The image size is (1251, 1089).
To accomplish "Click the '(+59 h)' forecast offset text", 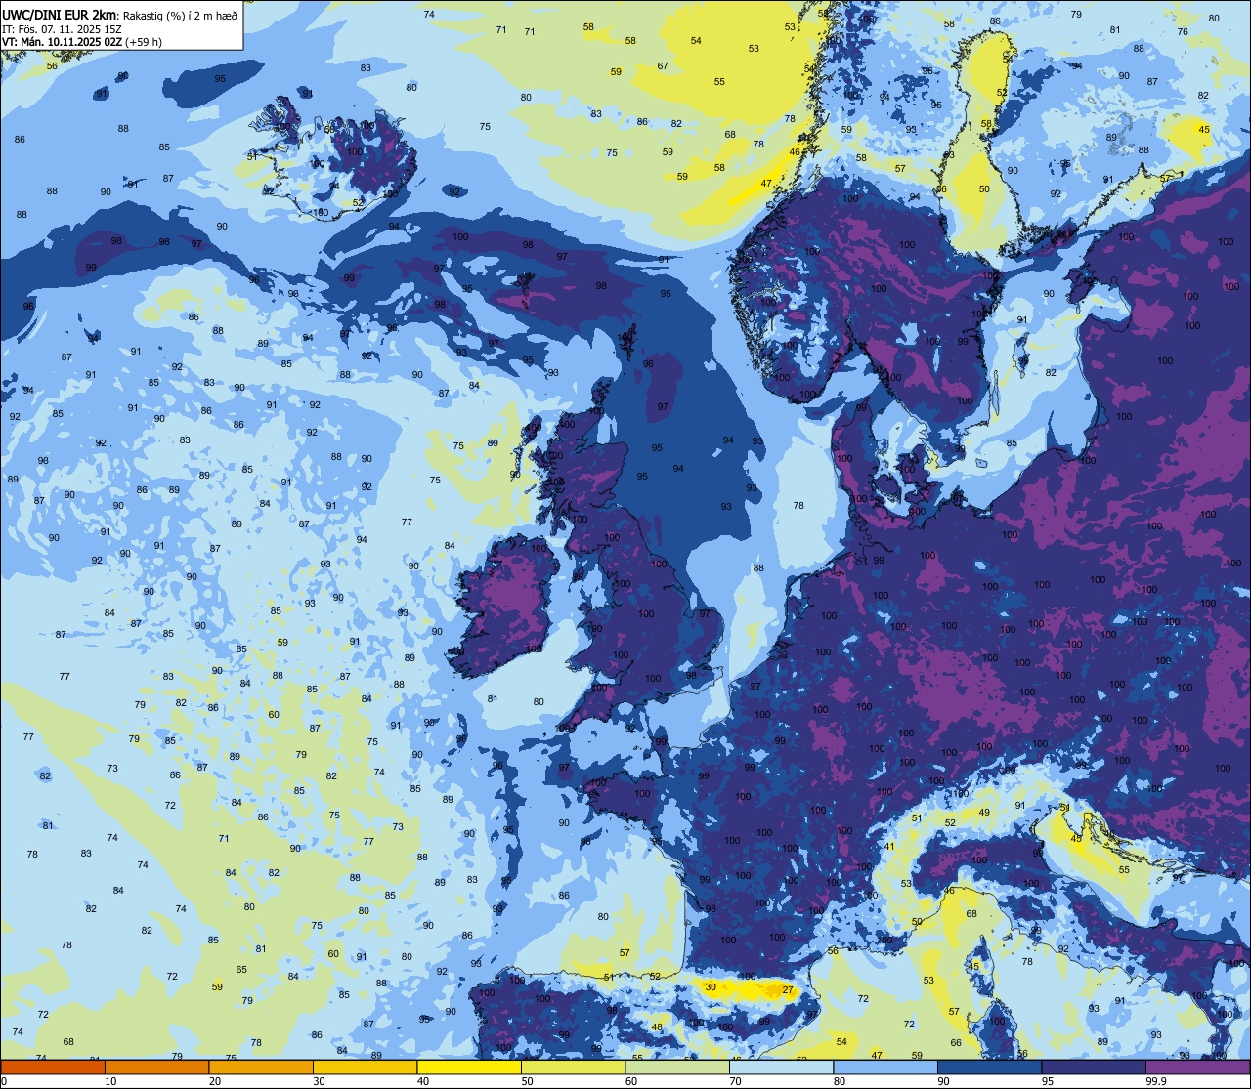I will click(144, 42).
